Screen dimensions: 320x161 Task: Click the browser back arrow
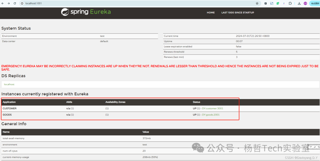(3, 4)
